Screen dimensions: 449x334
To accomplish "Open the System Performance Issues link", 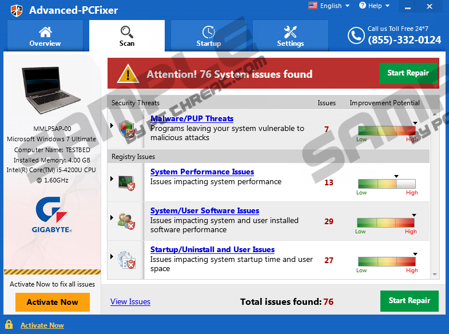I will [x=202, y=172].
